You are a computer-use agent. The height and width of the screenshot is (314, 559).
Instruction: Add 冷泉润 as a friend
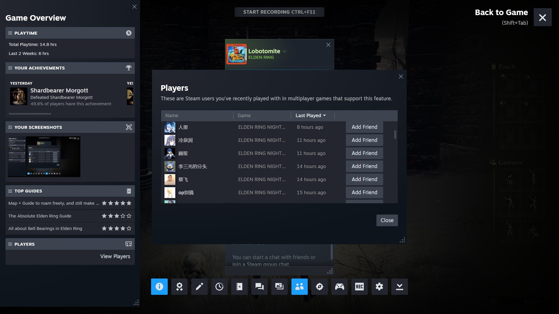tap(364, 140)
